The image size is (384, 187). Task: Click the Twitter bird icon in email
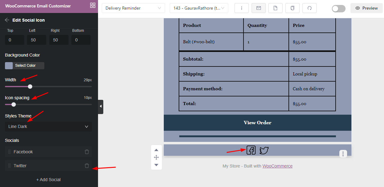pyautogui.click(x=264, y=151)
